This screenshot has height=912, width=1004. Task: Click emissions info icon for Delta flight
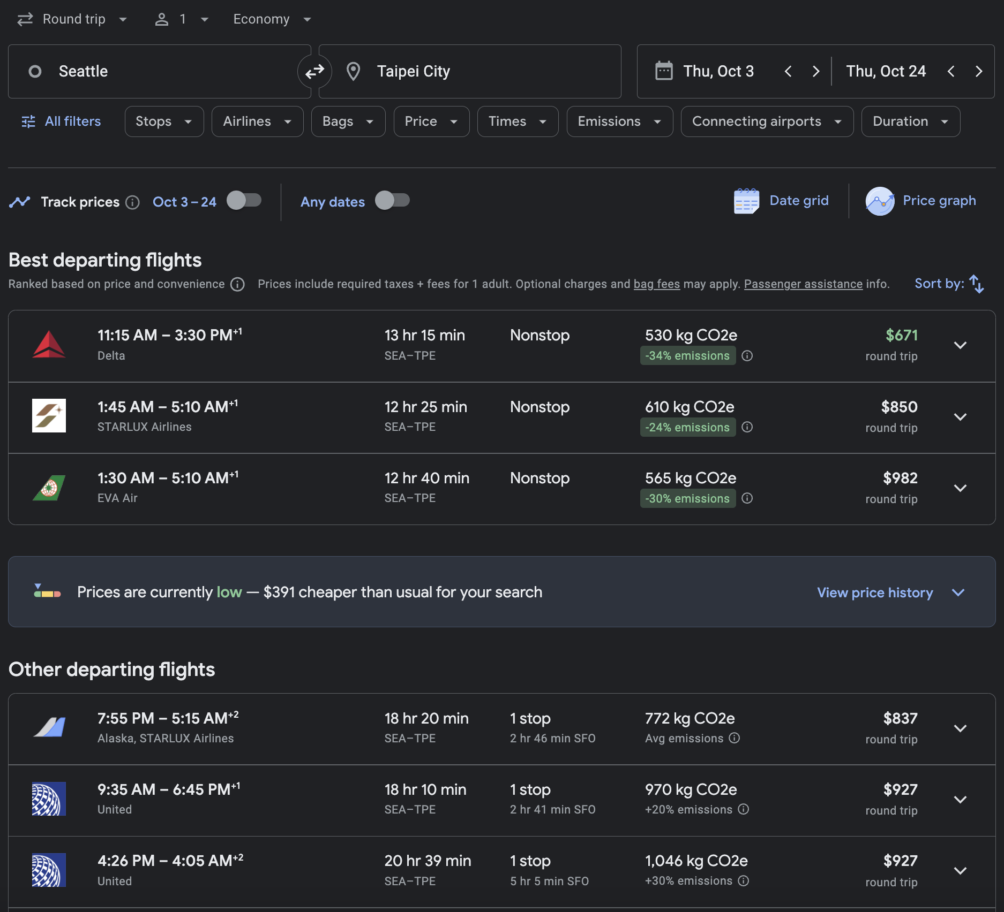[747, 356]
